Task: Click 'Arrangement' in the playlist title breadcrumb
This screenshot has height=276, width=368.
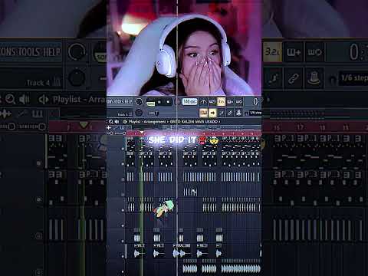Action: pos(155,122)
